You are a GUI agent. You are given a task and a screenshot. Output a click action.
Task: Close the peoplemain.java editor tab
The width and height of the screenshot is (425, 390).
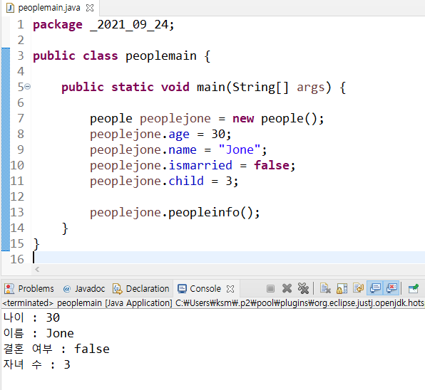90,8
